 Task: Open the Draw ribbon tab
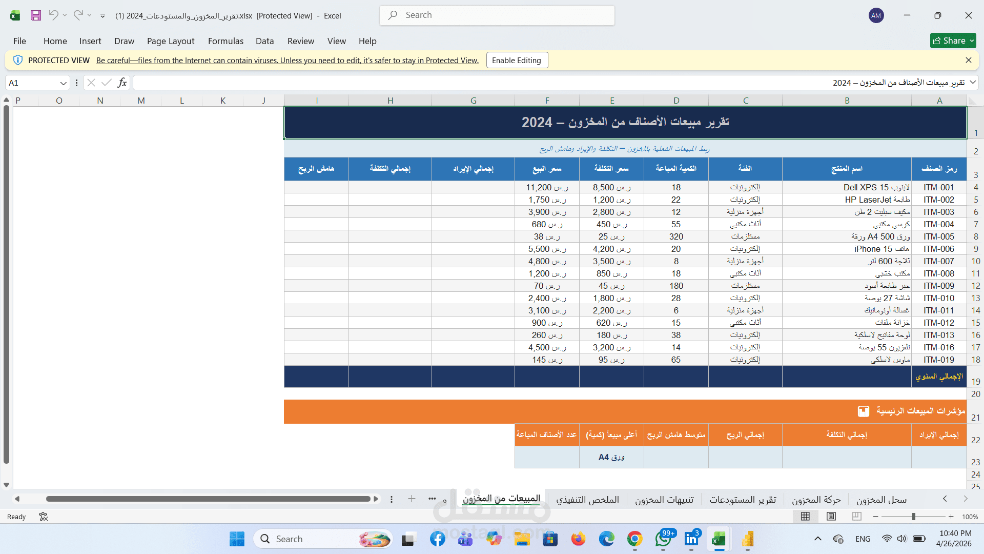(124, 41)
